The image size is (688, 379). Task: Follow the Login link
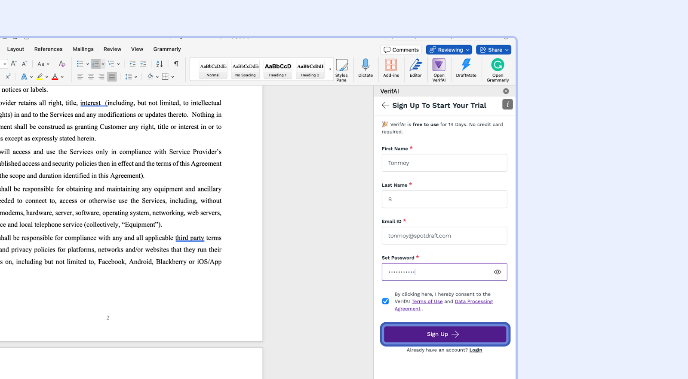(x=476, y=350)
